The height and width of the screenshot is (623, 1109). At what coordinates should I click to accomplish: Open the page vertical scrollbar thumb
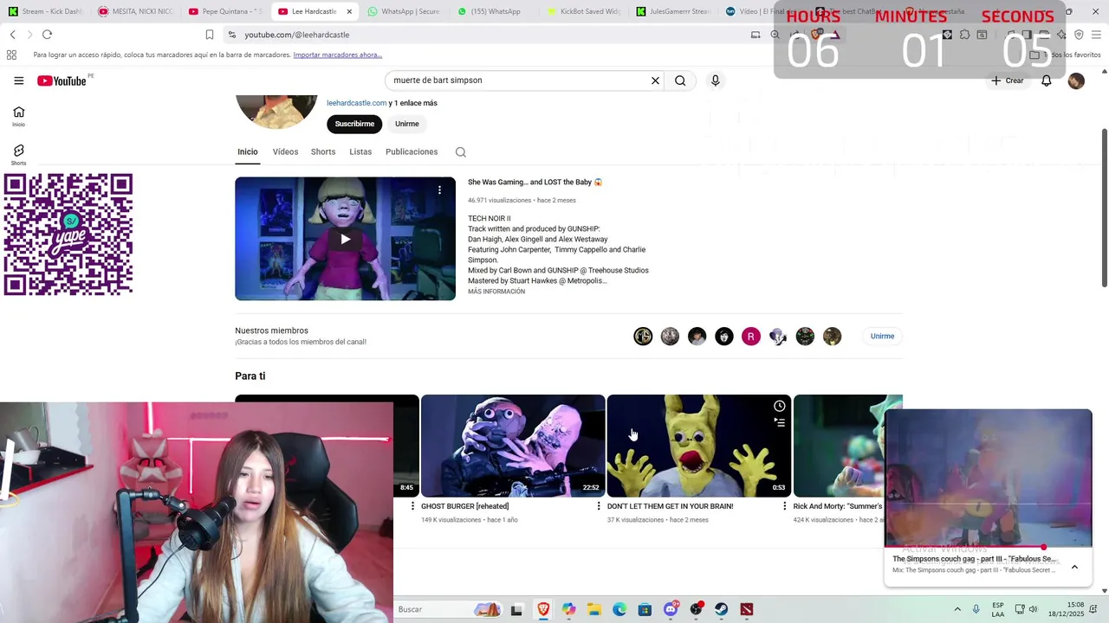pyautogui.click(x=1104, y=208)
